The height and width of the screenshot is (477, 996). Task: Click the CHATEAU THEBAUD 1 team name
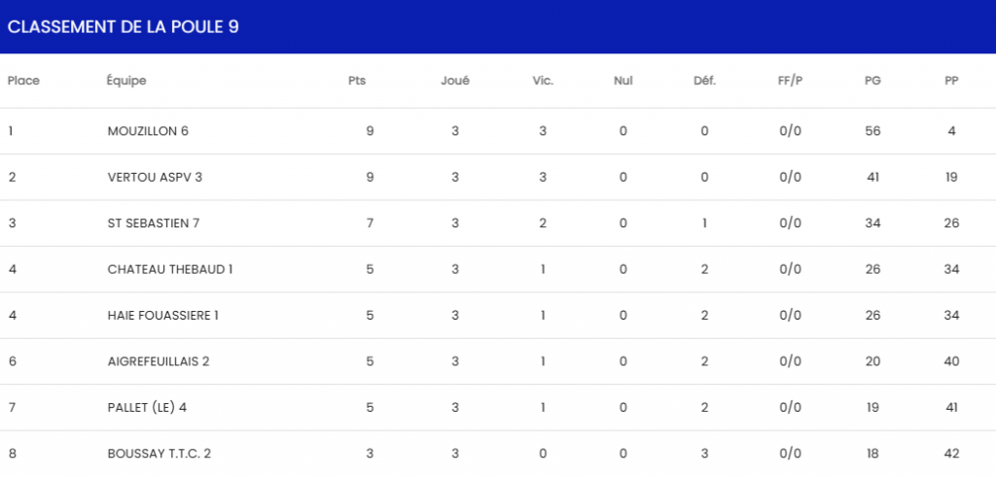click(170, 269)
